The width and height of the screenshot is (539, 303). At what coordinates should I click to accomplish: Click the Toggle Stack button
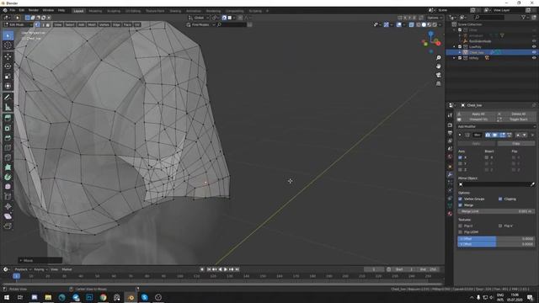516,120
